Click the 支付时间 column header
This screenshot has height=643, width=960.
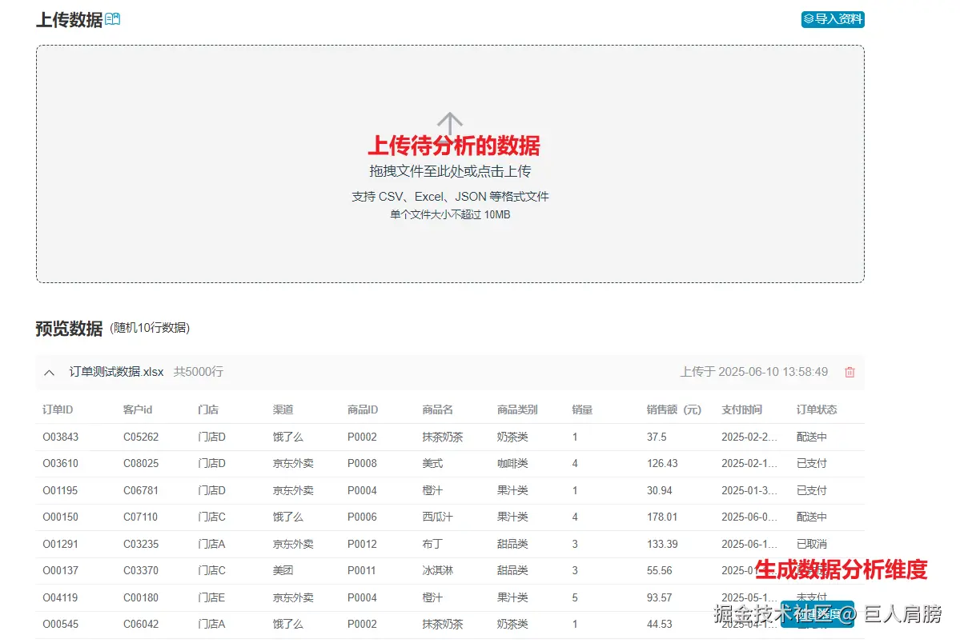pyautogui.click(x=741, y=410)
